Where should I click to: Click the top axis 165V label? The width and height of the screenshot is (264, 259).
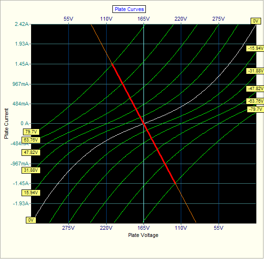(143, 19)
